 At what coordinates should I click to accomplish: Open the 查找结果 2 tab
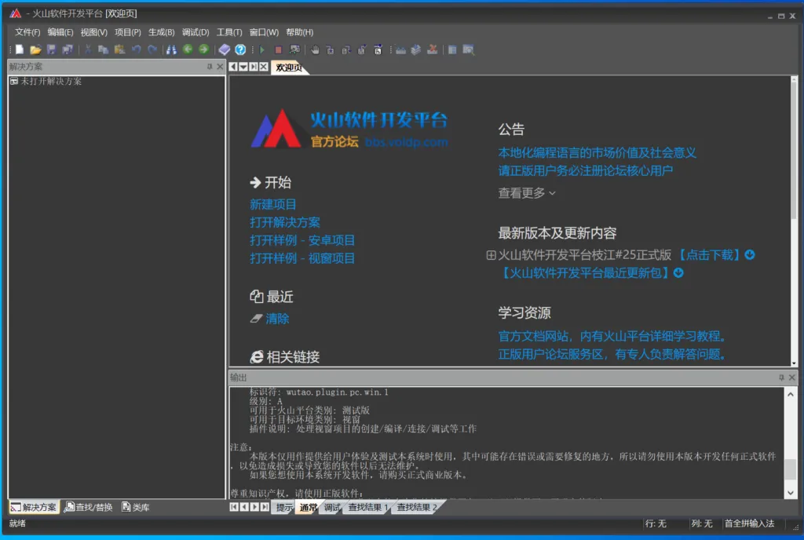[x=416, y=507]
